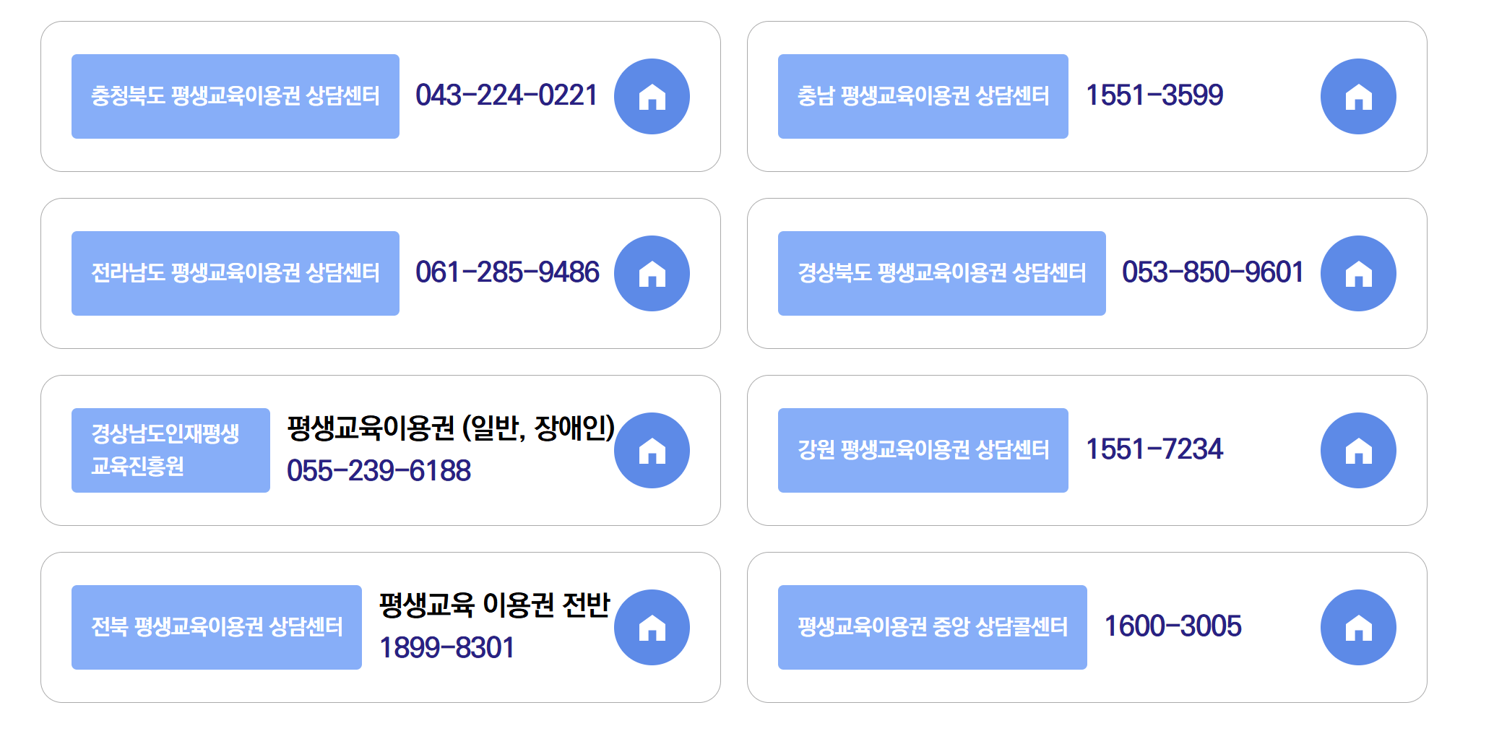
Task: Click the 충청북도 평생교육이용권 상담센터 label
Action: pos(236,96)
